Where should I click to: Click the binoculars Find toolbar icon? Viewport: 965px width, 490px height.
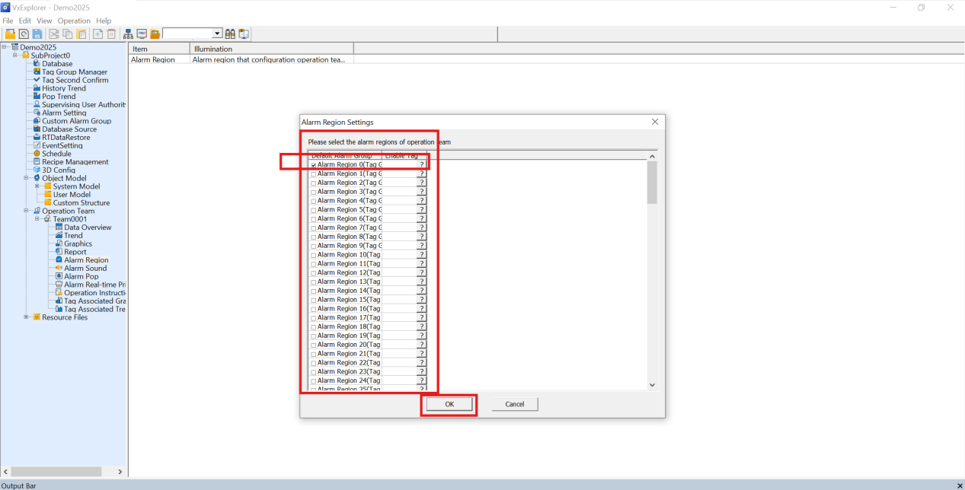tap(230, 33)
